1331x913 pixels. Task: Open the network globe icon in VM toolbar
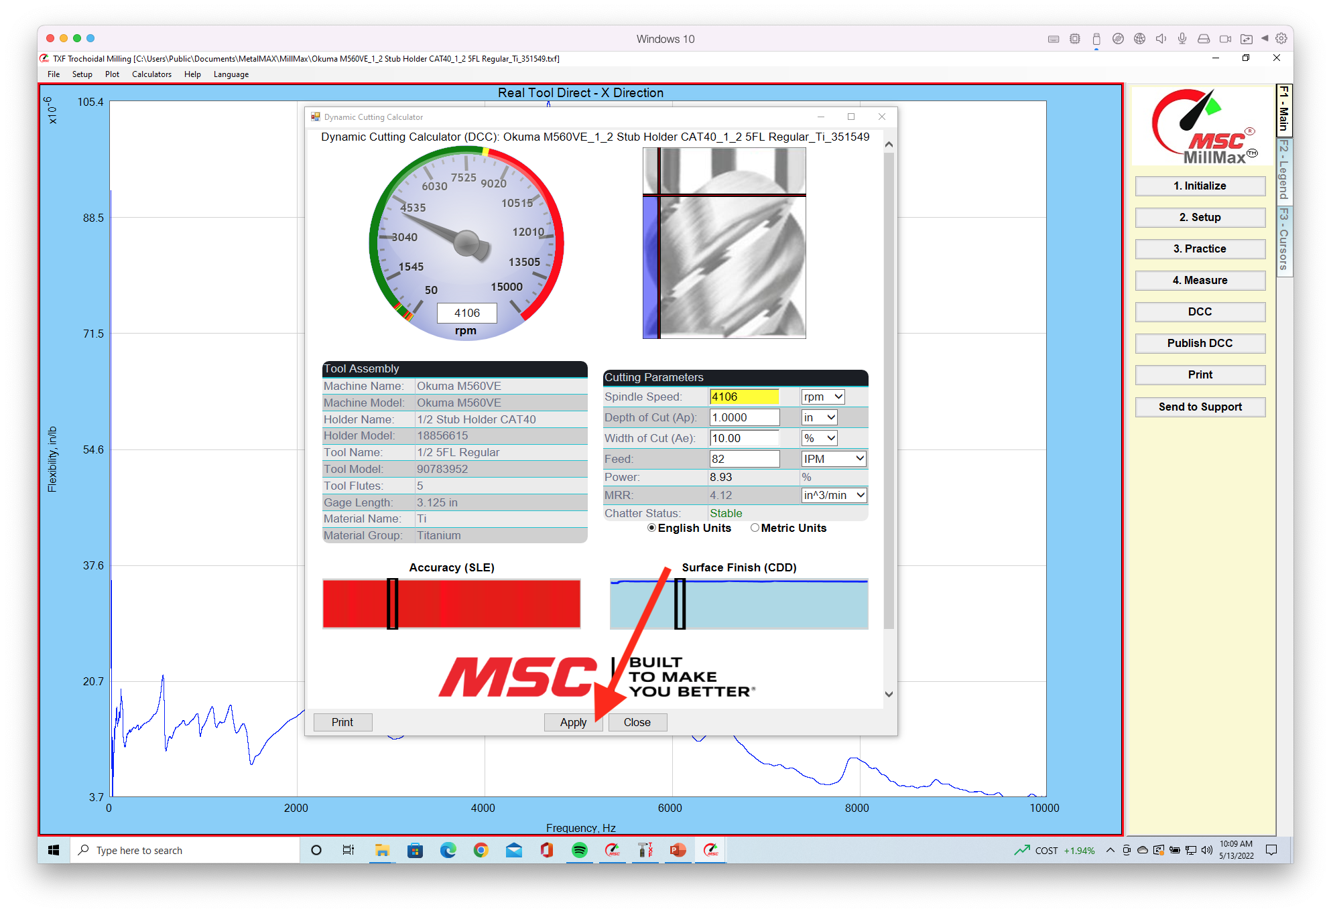click(1139, 39)
